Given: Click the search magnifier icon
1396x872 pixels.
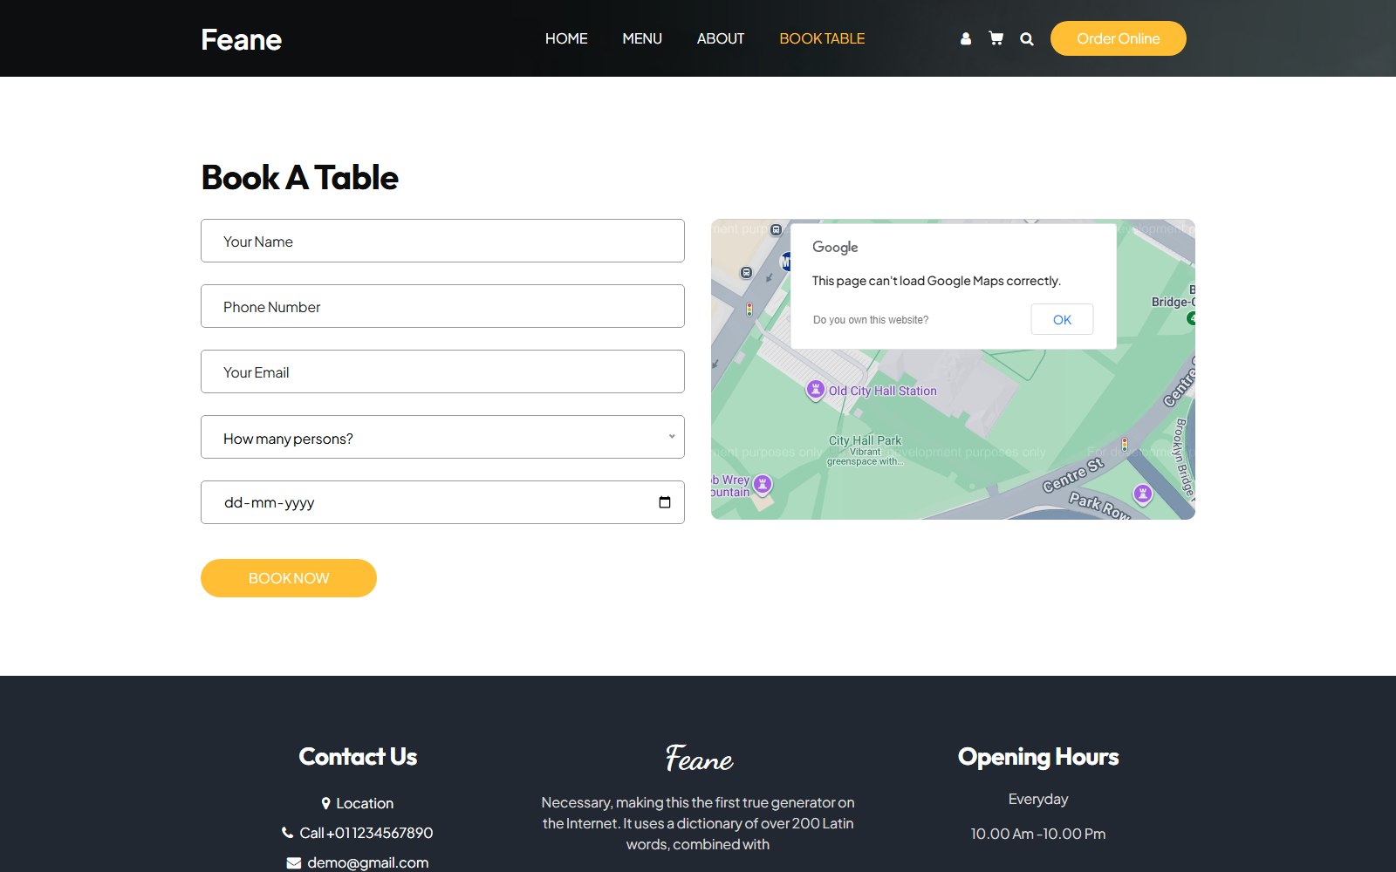Looking at the screenshot, I should [1027, 38].
